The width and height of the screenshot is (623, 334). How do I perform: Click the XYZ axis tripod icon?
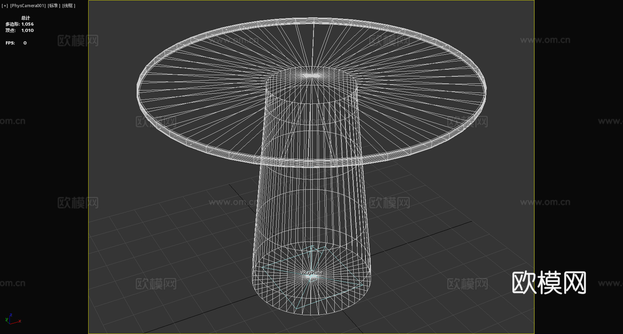13,319
